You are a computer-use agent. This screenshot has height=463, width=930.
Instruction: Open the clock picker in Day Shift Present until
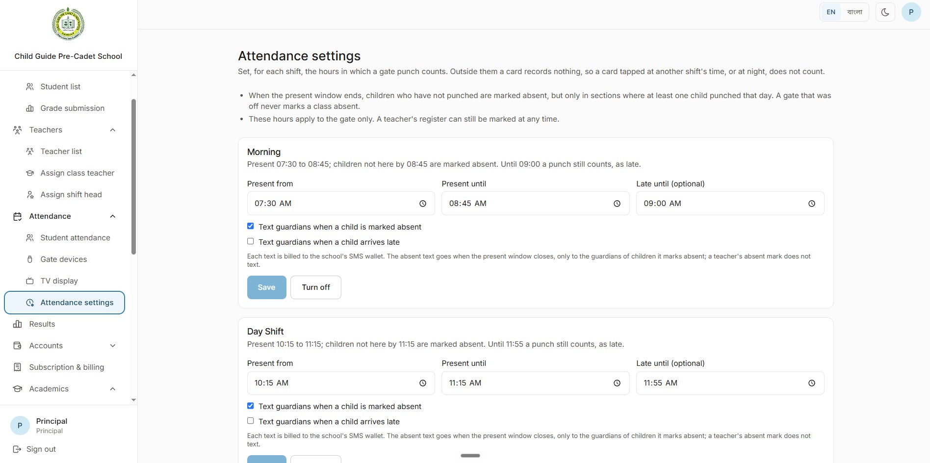tap(617, 383)
